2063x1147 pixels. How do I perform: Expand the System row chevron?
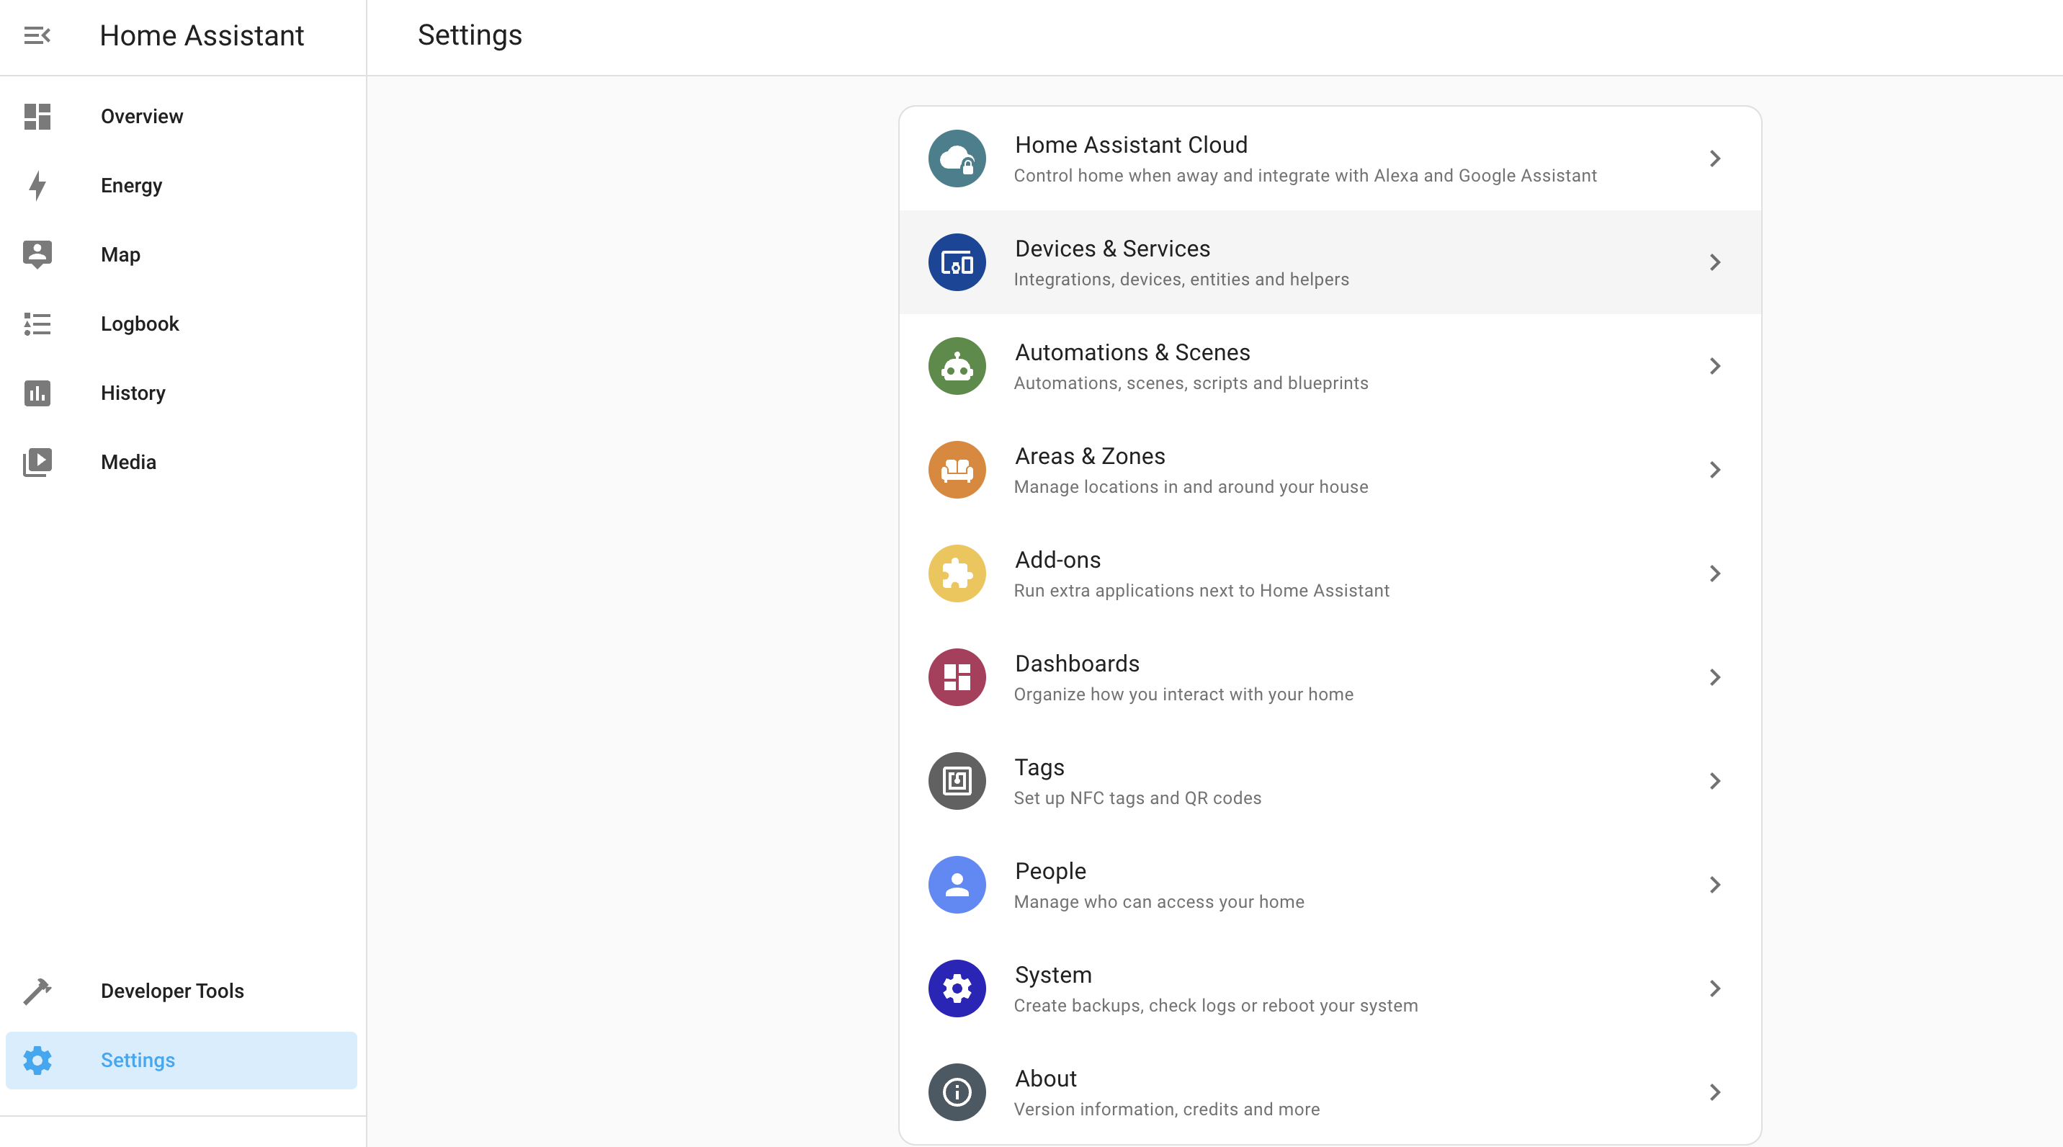point(1714,988)
